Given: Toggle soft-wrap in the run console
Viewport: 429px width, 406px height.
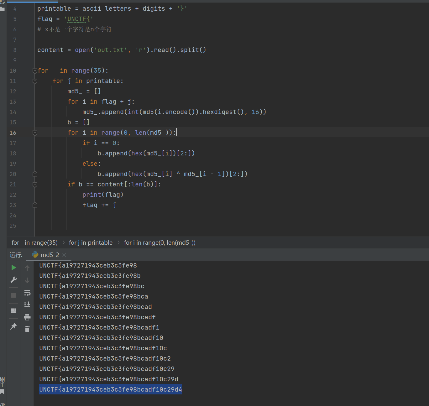Looking at the screenshot, I should click(x=27, y=293).
